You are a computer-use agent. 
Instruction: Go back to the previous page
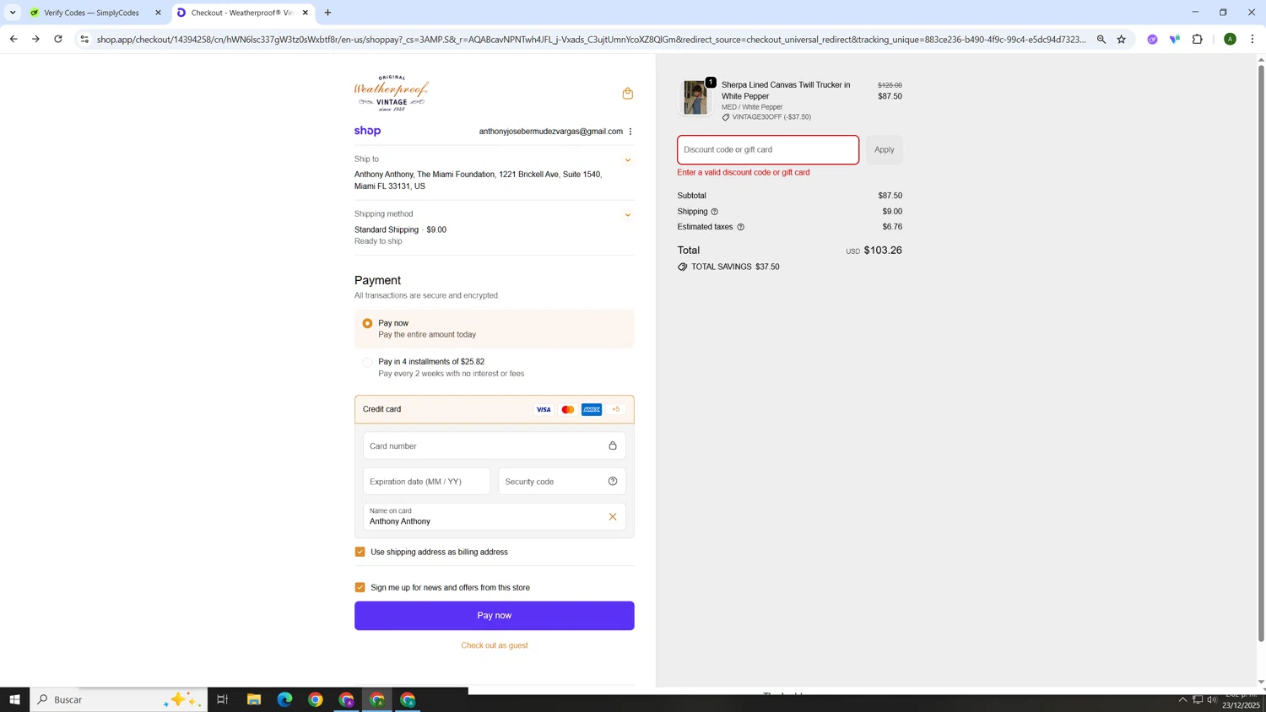click(14, 39)
